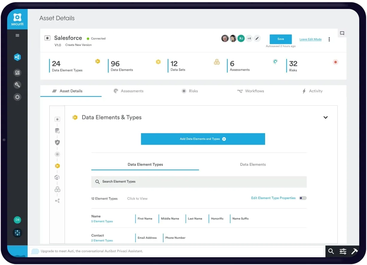Open the three-dot more options menu
This screenshot has height=265, width=367.
coord(329,39)
